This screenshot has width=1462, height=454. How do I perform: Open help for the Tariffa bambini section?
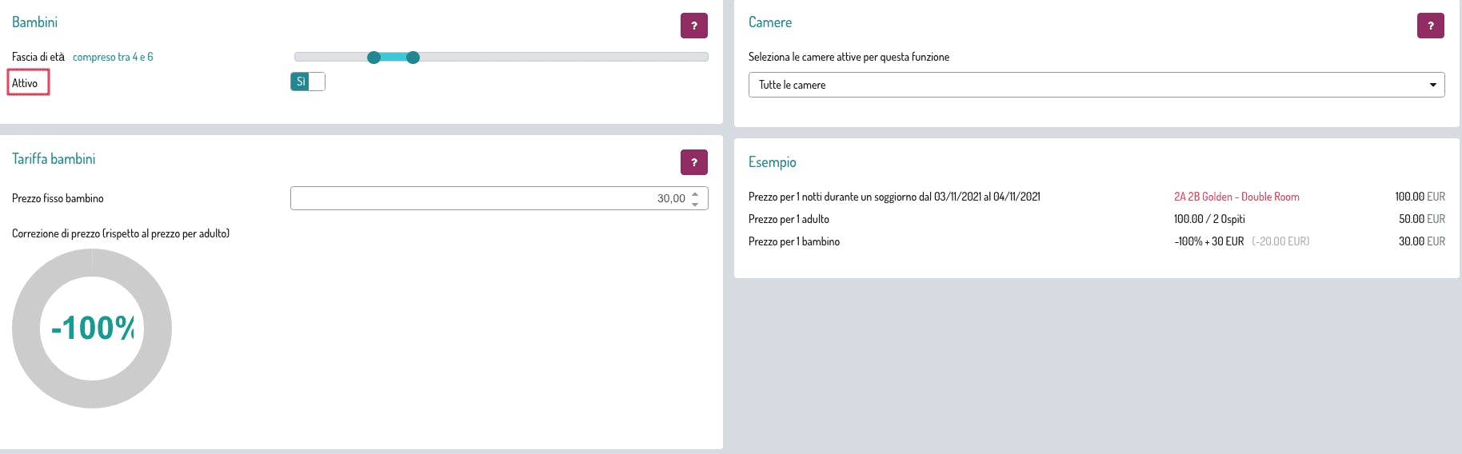tap(694, 162)
